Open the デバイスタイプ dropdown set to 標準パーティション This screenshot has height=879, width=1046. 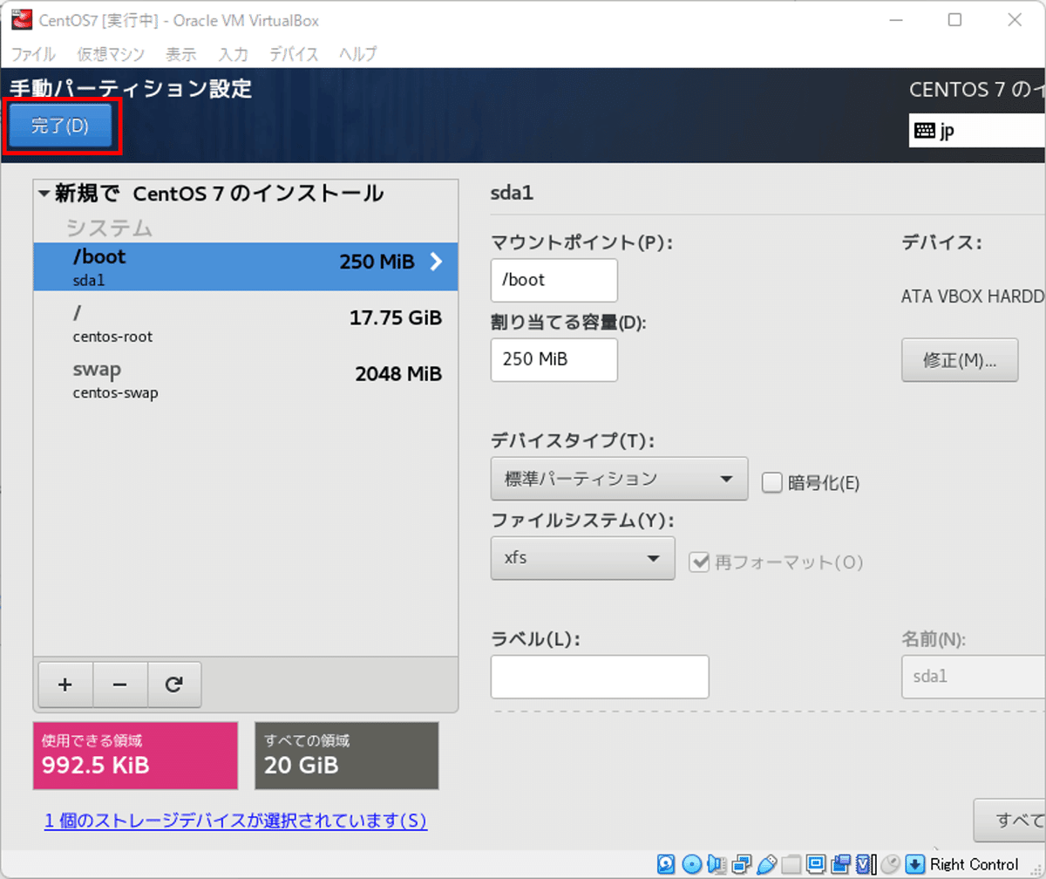point(619,479)
